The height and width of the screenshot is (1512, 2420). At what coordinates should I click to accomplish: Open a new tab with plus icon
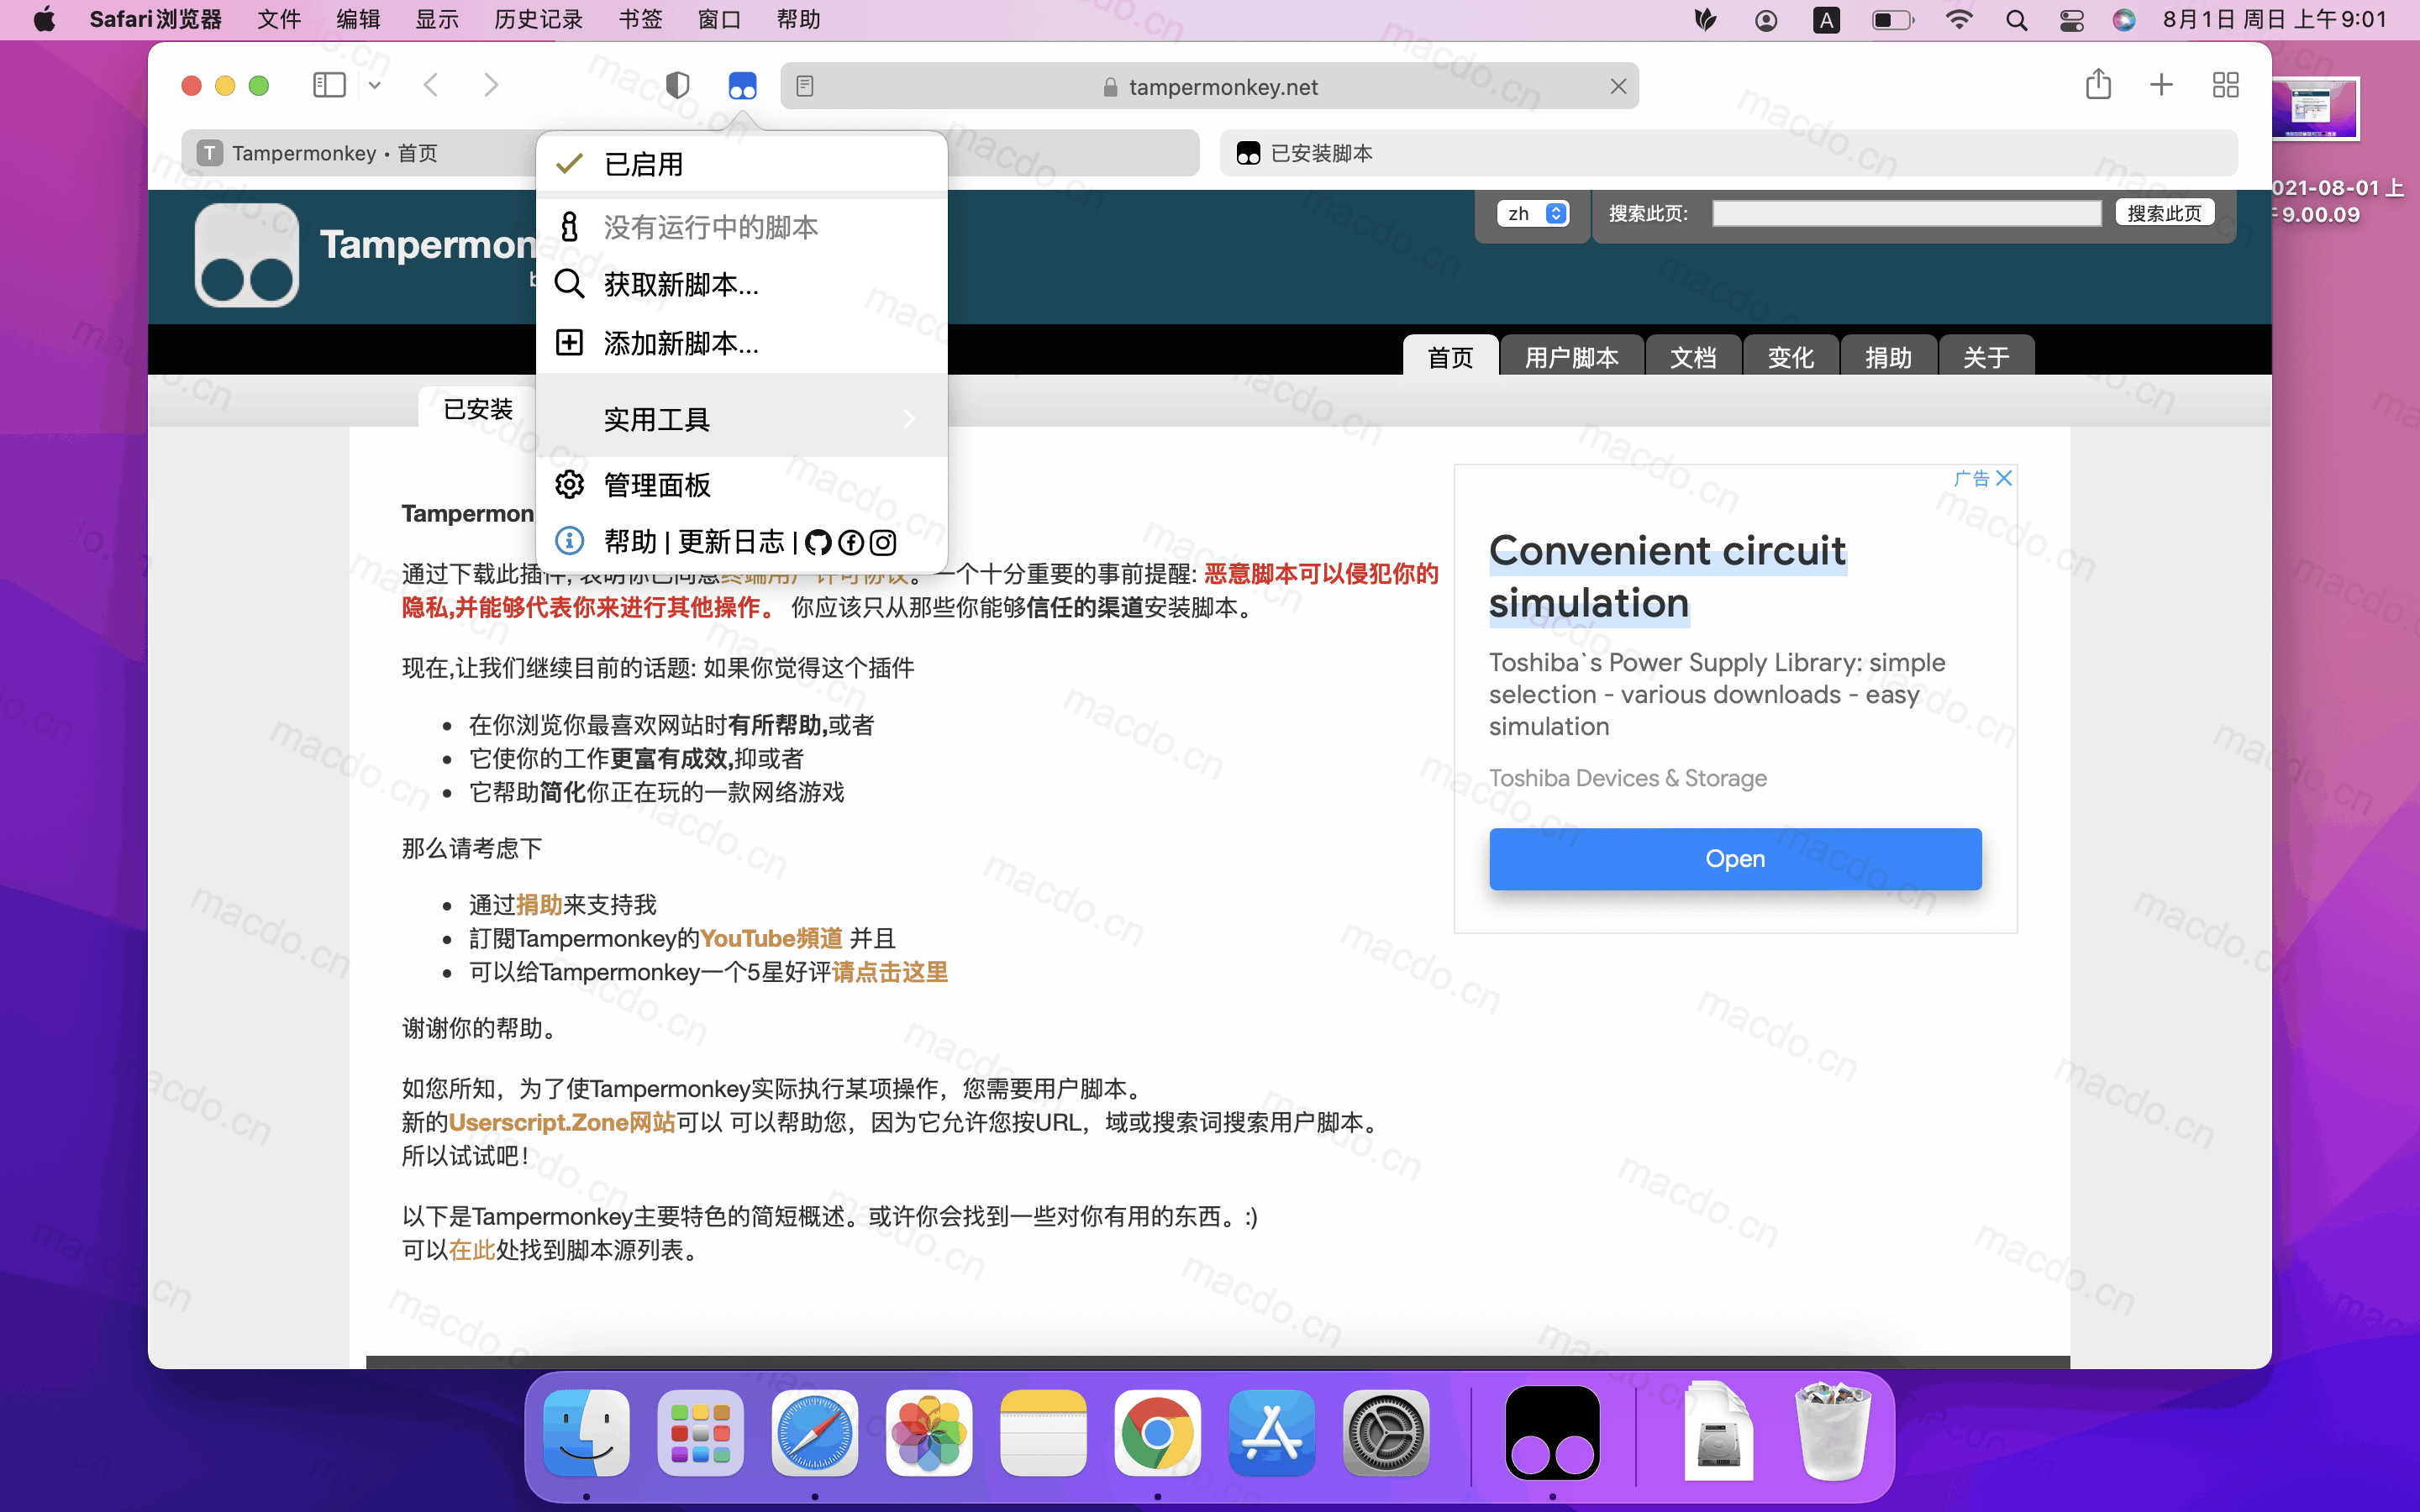(x=2161, y=85)
